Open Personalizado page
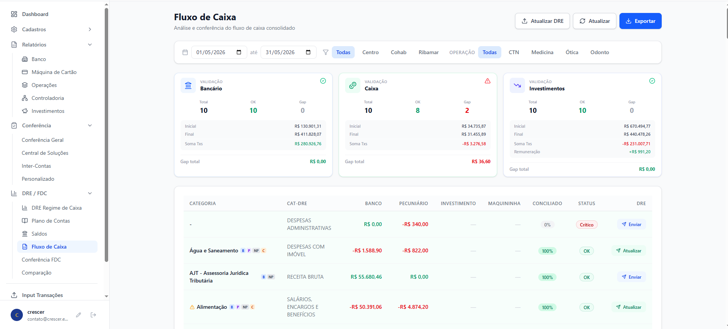 pos(38,179)
